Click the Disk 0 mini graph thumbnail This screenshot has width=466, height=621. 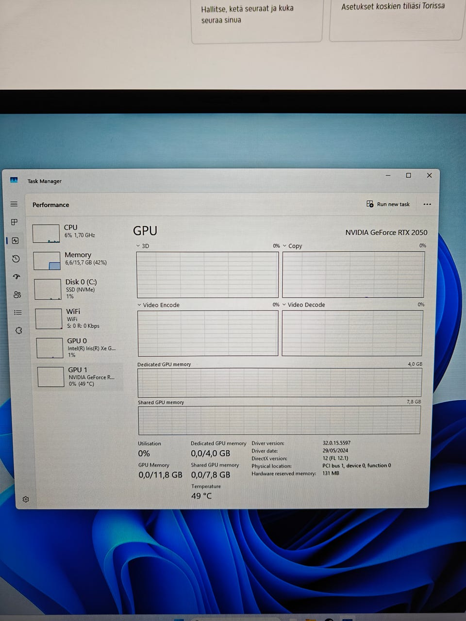pos(48,289)
